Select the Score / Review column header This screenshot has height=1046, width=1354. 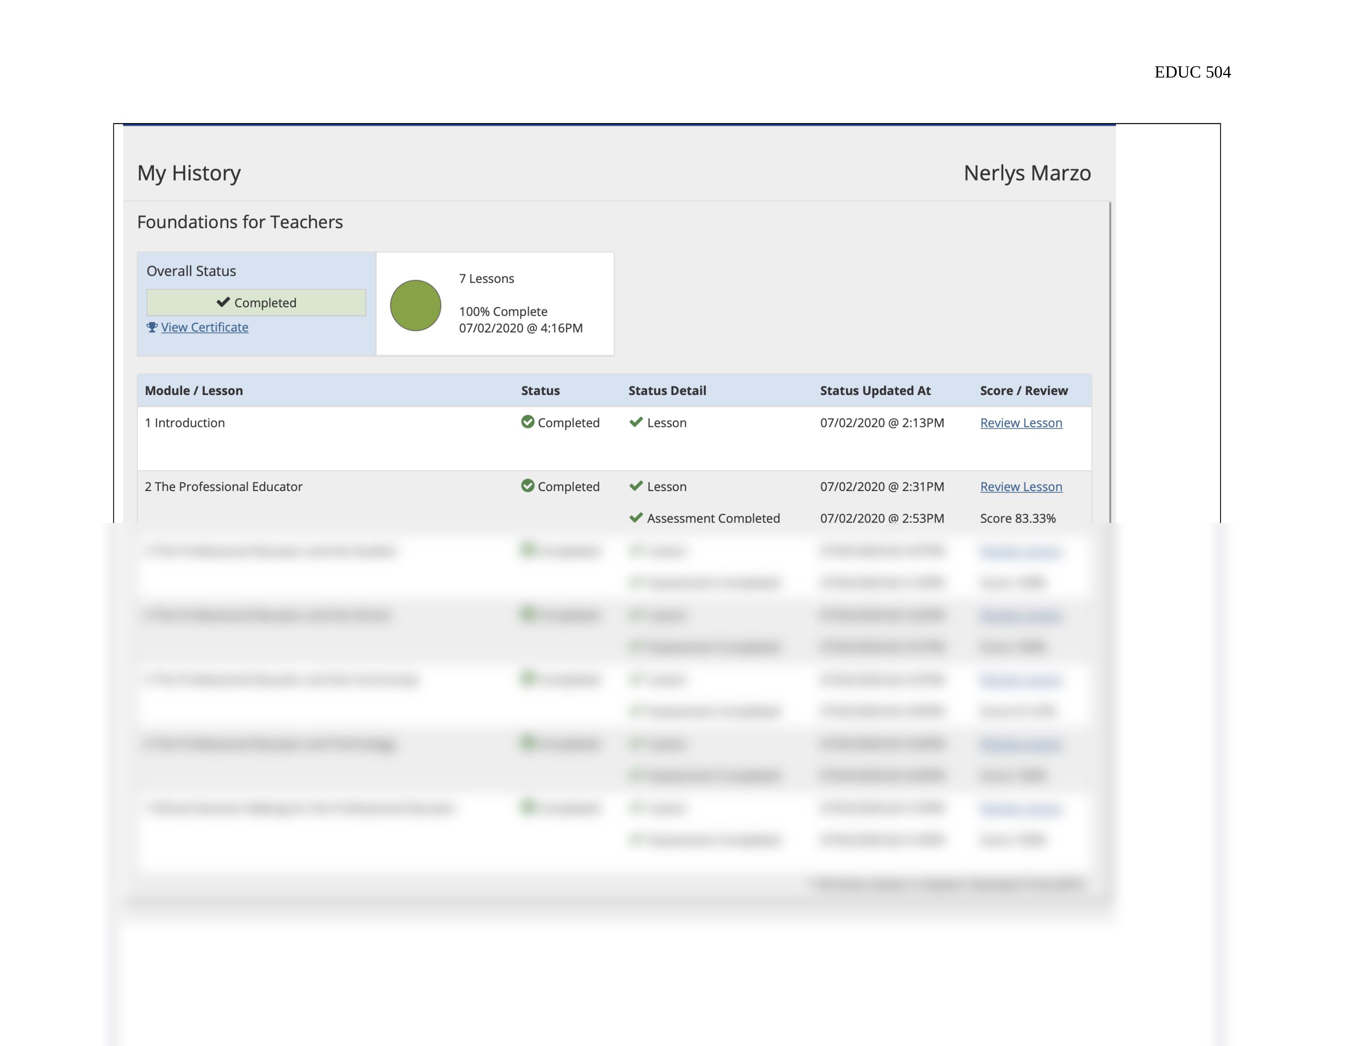1024,391
